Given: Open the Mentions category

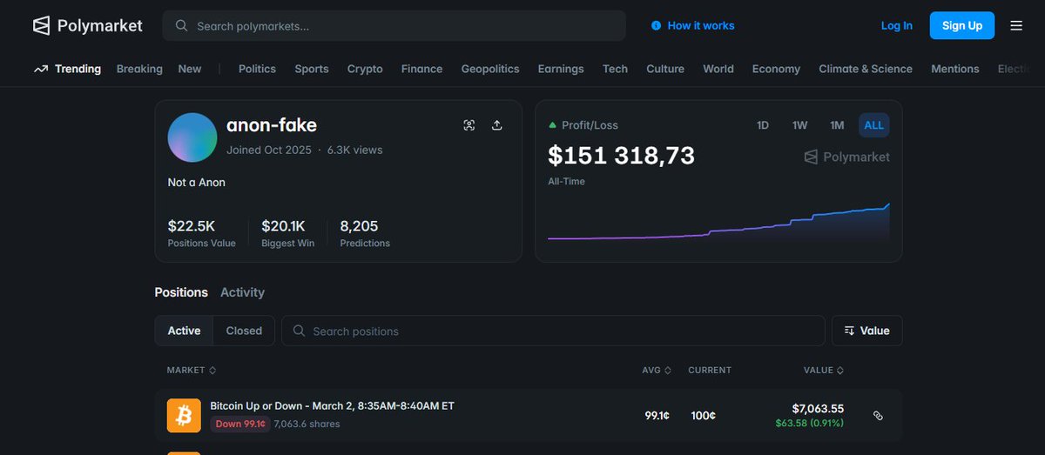Looking at the screenshot, I should [x=955, y=69].
